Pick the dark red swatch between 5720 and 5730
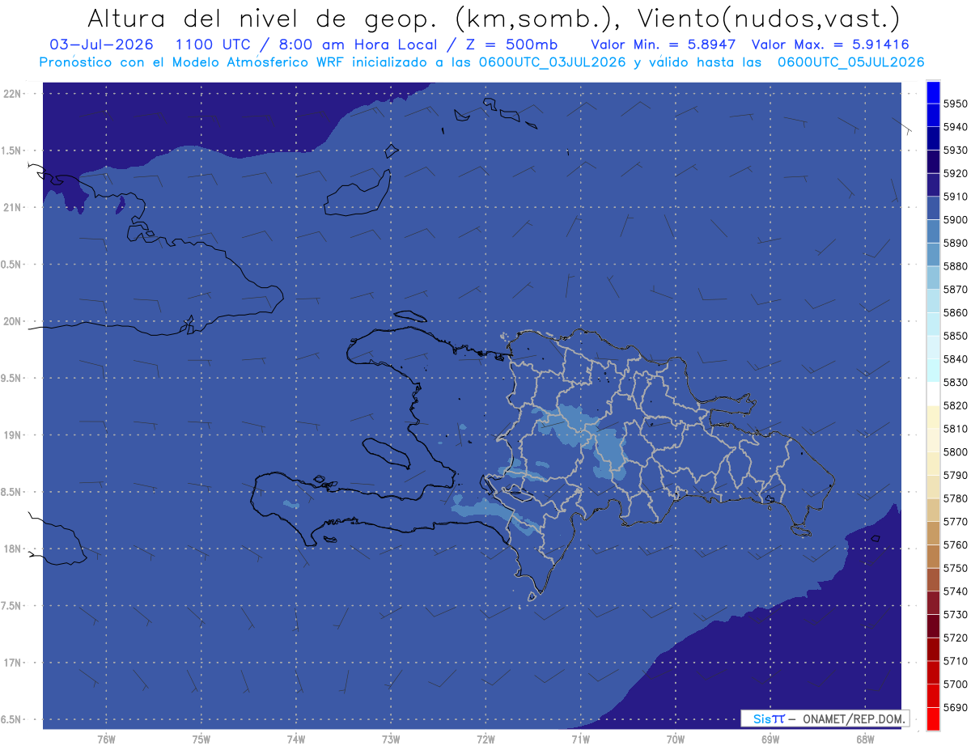 tap(933, 626)
